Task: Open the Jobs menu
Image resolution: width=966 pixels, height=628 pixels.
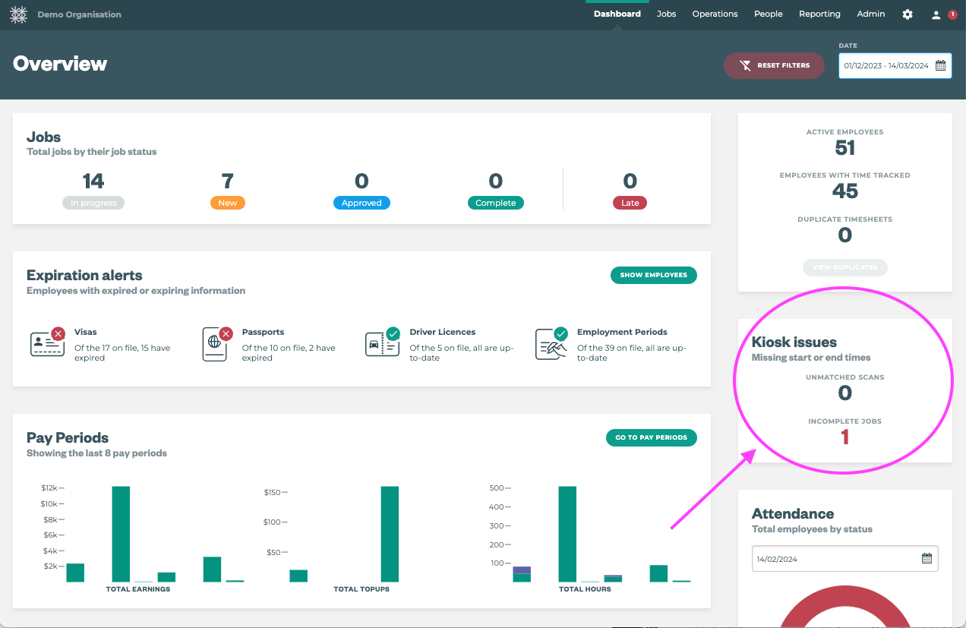Action: 666,14
